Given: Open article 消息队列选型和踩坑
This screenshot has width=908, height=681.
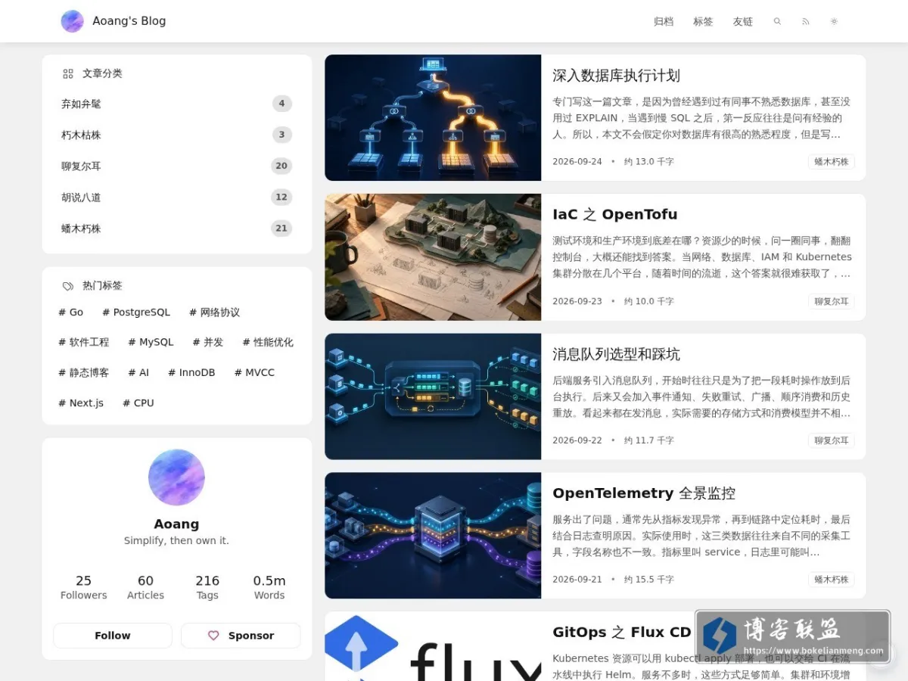Looking at the screenshot, I should pyautogui.click(x=616, y=354).
